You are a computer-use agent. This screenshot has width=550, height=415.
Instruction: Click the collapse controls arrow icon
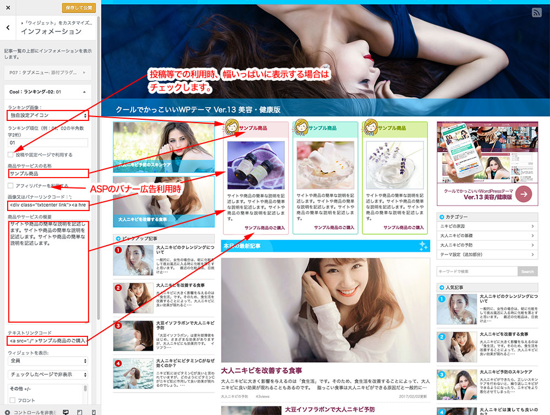point(7,412)
